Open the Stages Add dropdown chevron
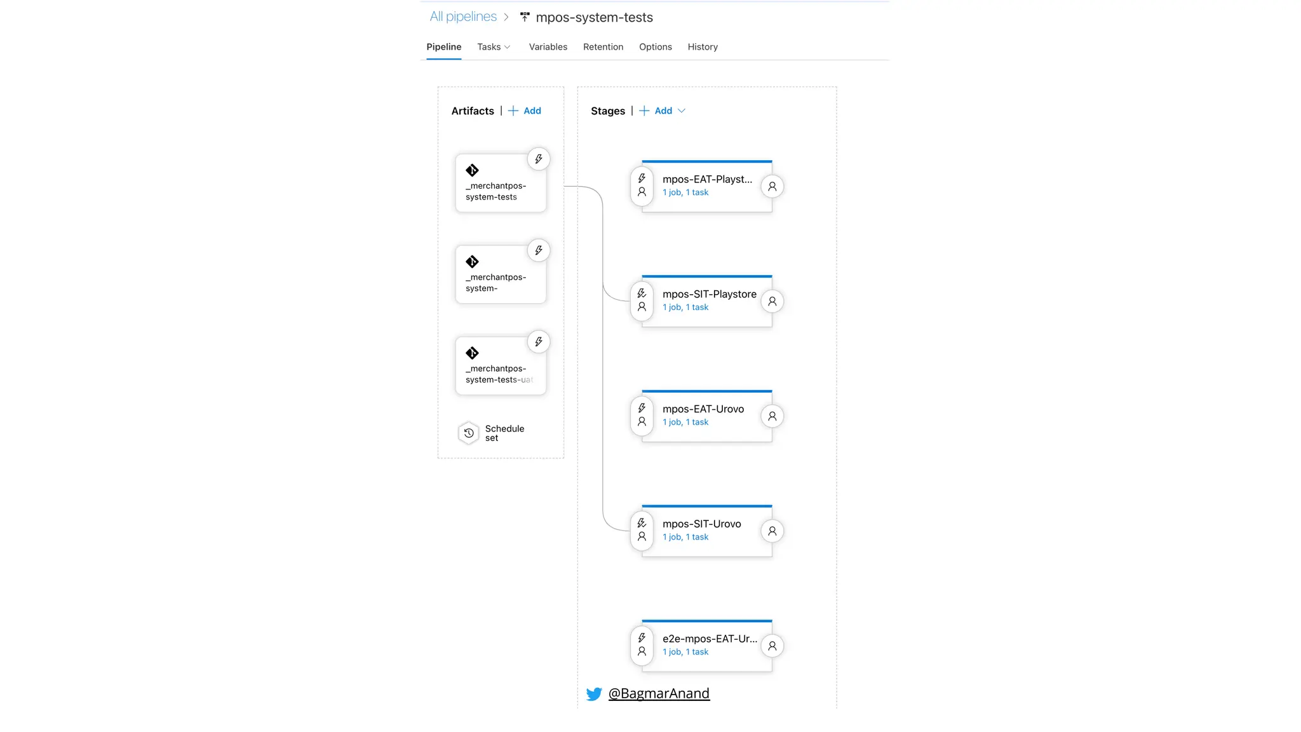 coord(682,111)
